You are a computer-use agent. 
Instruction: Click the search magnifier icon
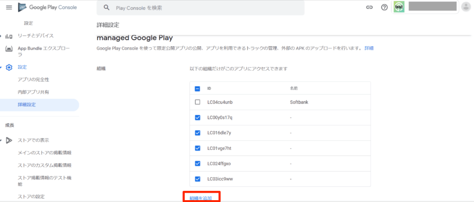pos(106,8)
